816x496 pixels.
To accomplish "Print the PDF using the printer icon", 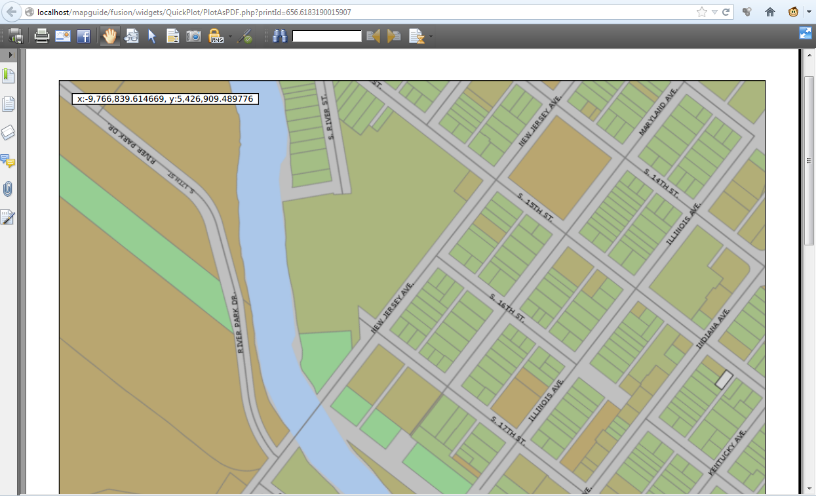I will [41, 36].
